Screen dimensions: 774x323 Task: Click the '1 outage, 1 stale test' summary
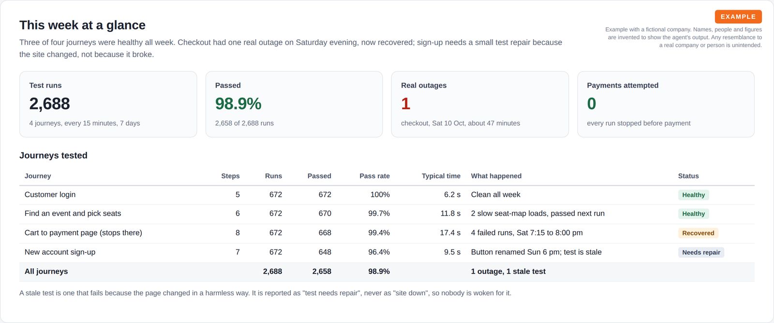click(x=508, y=272)
